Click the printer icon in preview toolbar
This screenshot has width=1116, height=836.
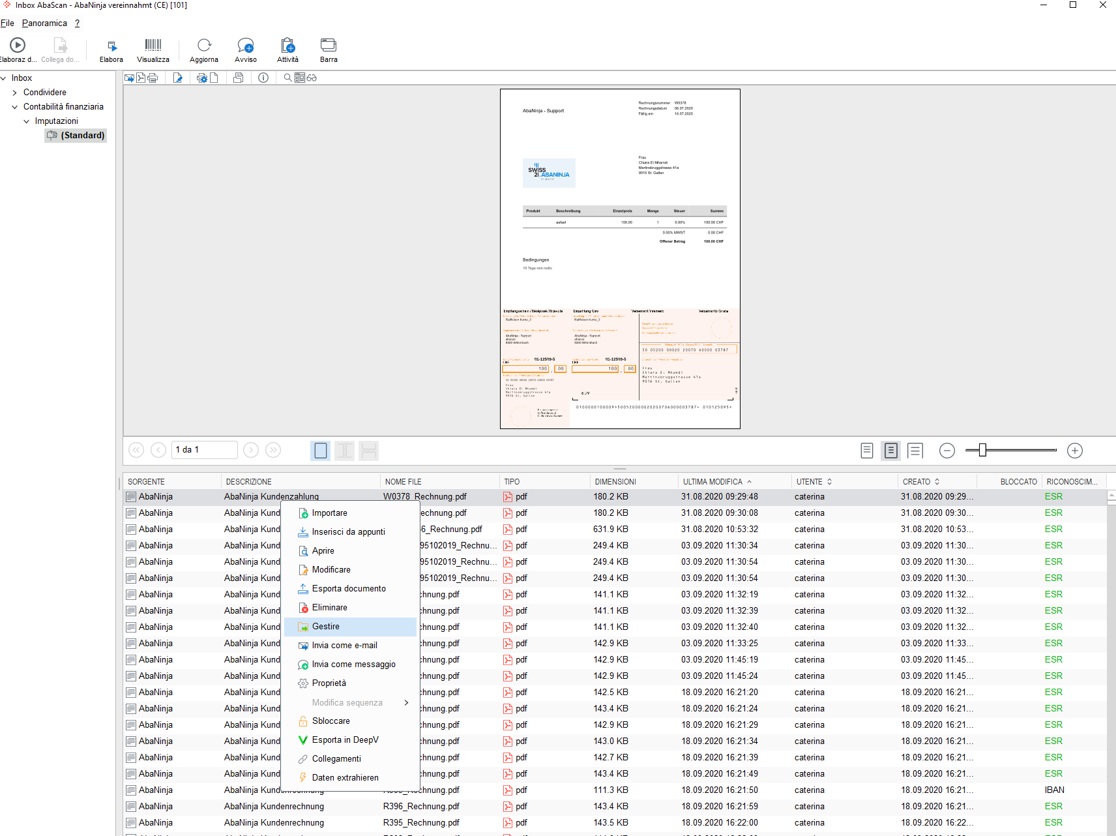click(x=153, y=78)
